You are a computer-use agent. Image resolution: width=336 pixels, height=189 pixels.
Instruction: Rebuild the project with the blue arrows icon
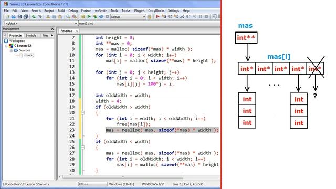[101, 16]
